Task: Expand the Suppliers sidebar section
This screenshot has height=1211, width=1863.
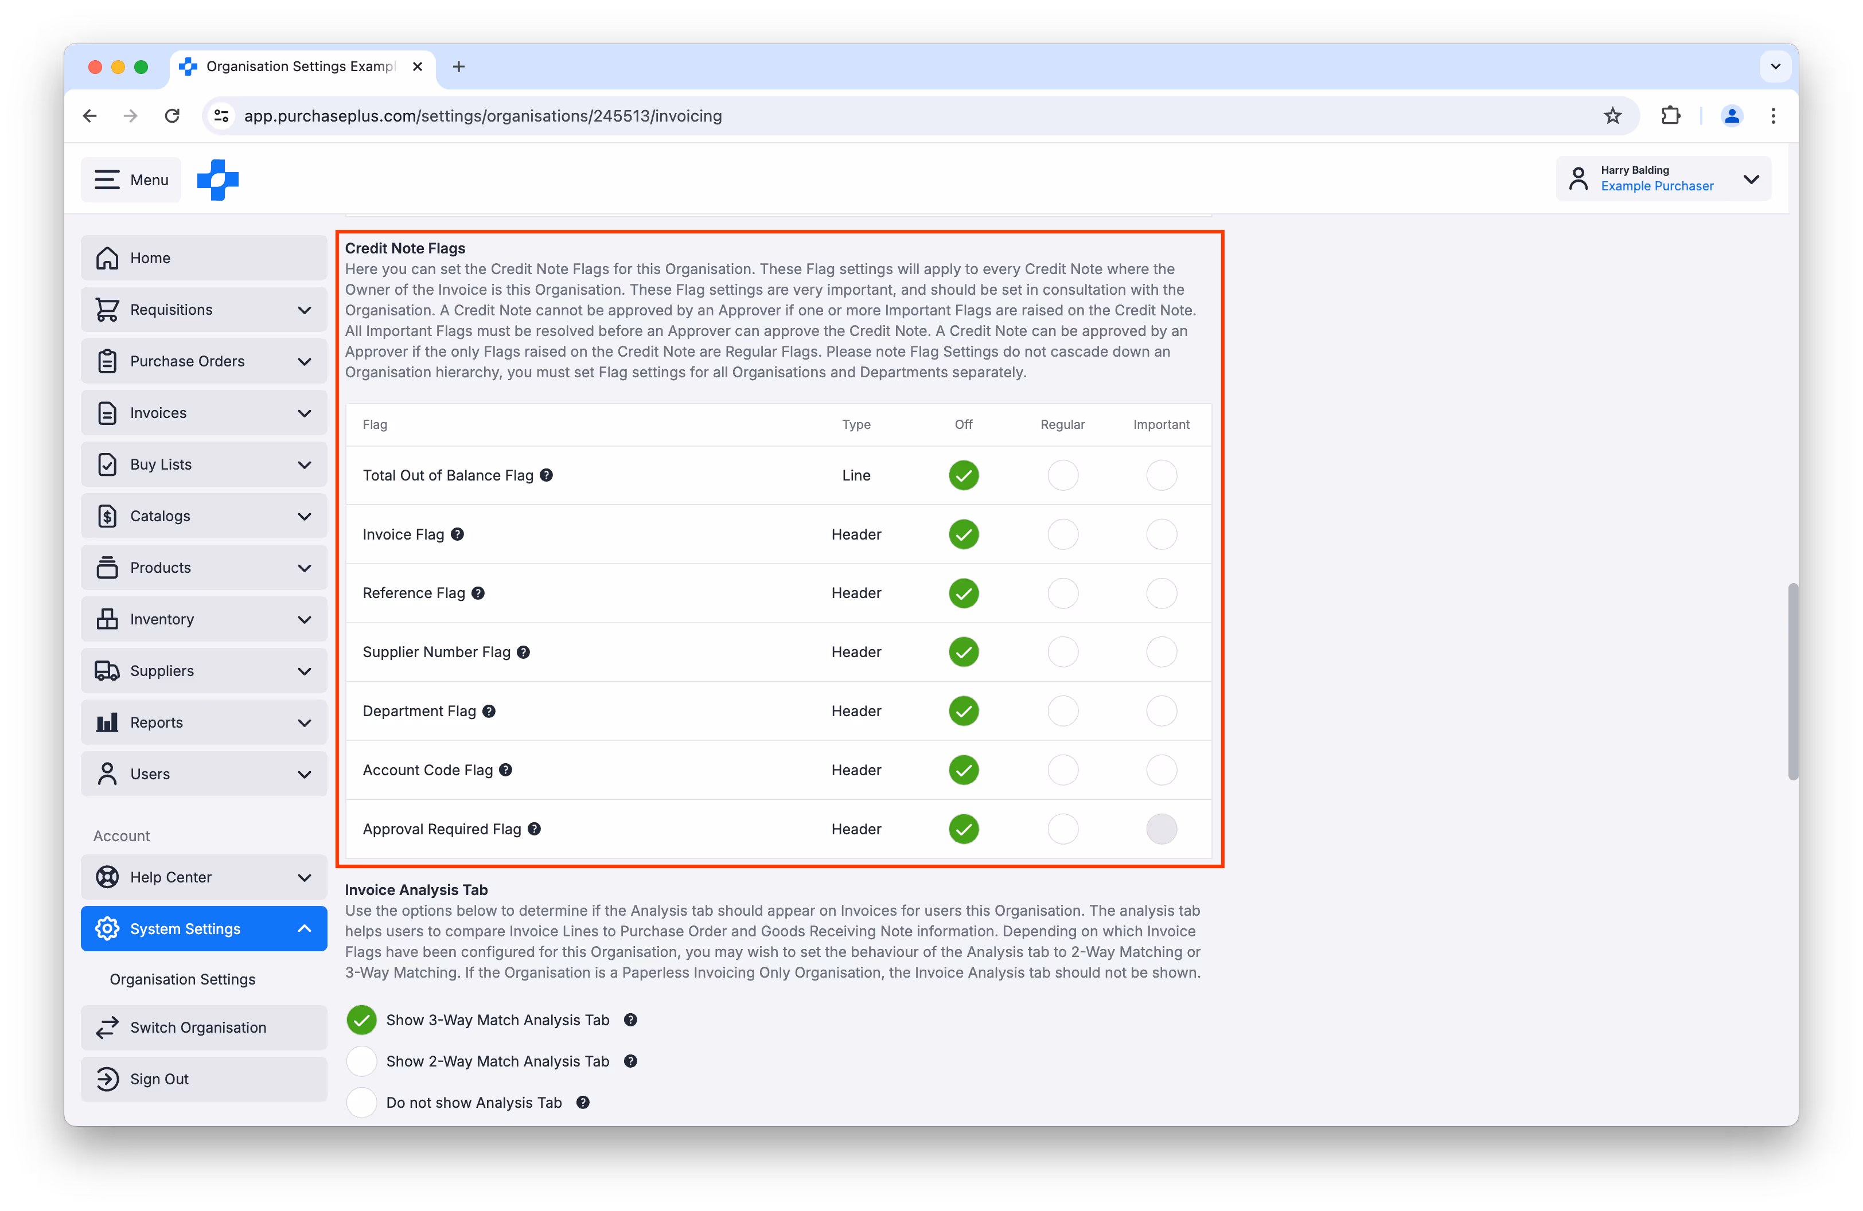Action: point(305,671)
